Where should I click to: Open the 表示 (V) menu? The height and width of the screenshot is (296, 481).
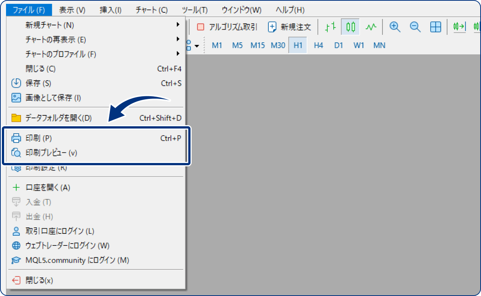pyautogui.click(x=72, y=10)
